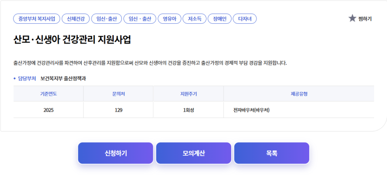
Task: Click the 지원주기 column header
Action: pos(189,94)
